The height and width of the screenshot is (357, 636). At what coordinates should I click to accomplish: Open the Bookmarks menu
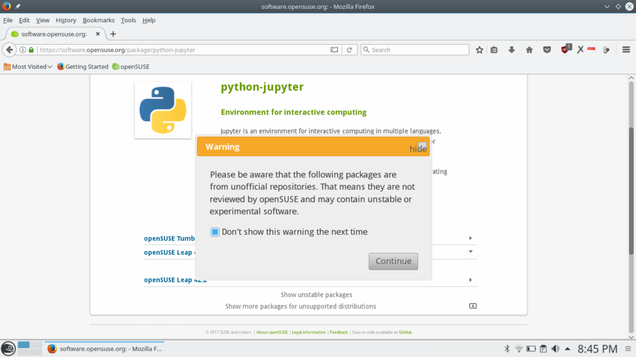click(x=99, y=20)
